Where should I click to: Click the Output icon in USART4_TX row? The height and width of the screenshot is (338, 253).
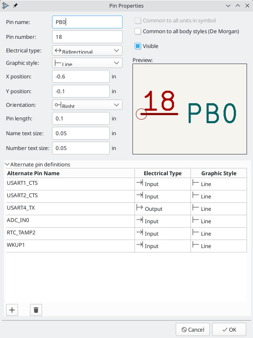(x=140, y=208)
